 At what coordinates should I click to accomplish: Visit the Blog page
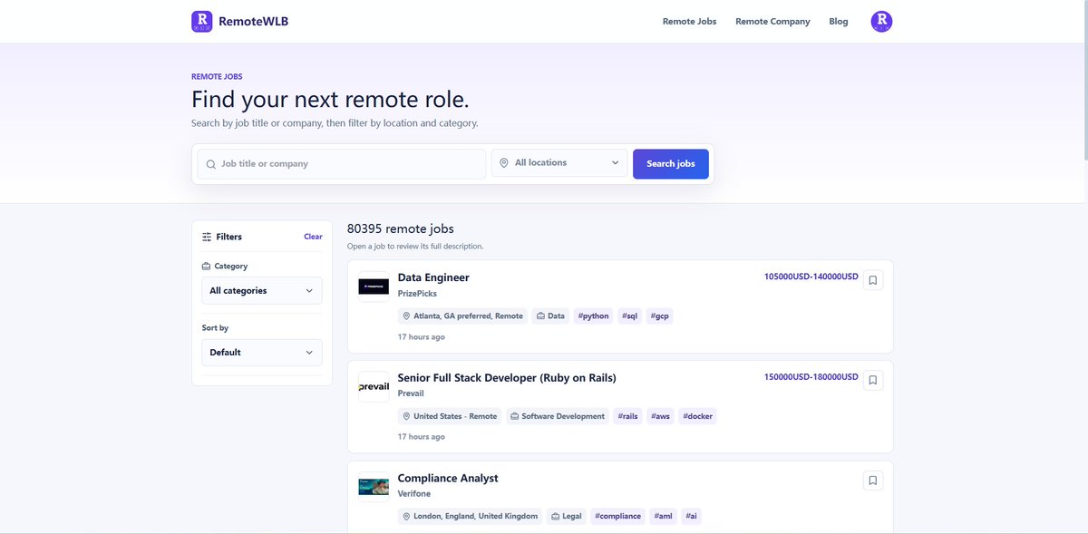[x=839, y=22]
